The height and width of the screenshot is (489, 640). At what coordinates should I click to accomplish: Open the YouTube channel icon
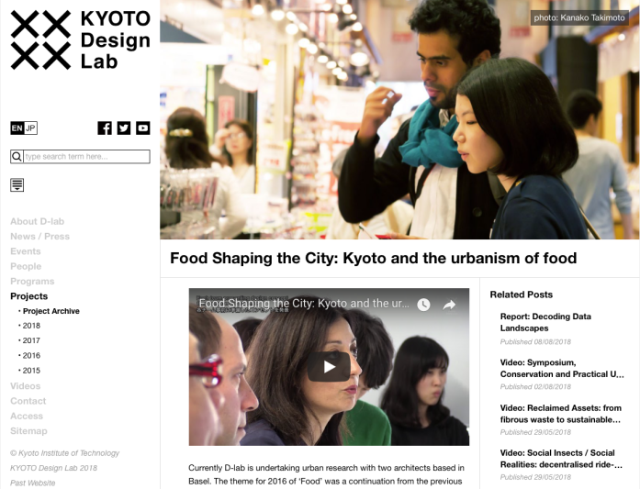143,128
